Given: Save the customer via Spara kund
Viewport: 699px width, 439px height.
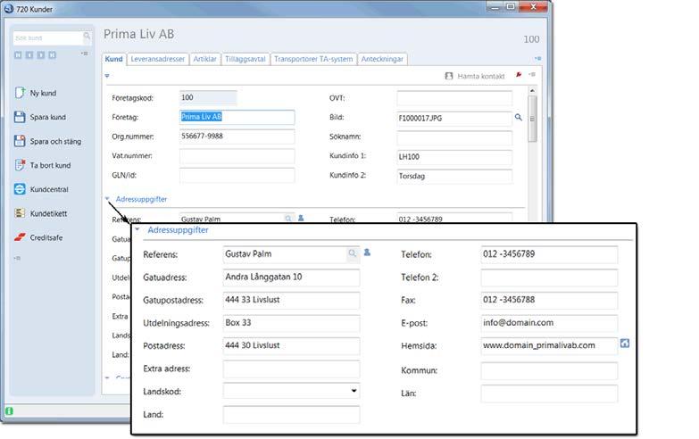Looking at the screenshot, I should click(x=40, y=117).
